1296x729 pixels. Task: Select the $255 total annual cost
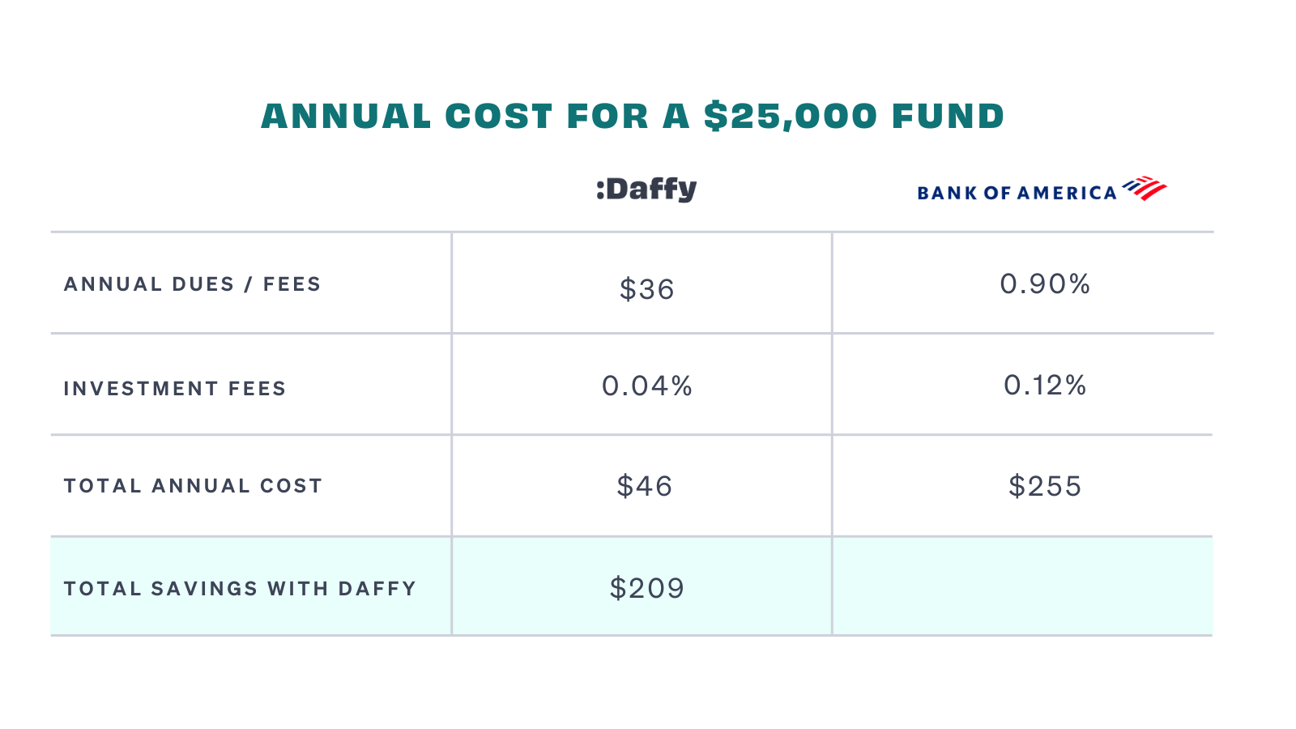(x=1045, y=486)
